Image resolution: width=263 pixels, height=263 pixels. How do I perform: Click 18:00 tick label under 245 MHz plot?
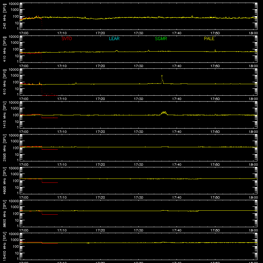[253, 33]
